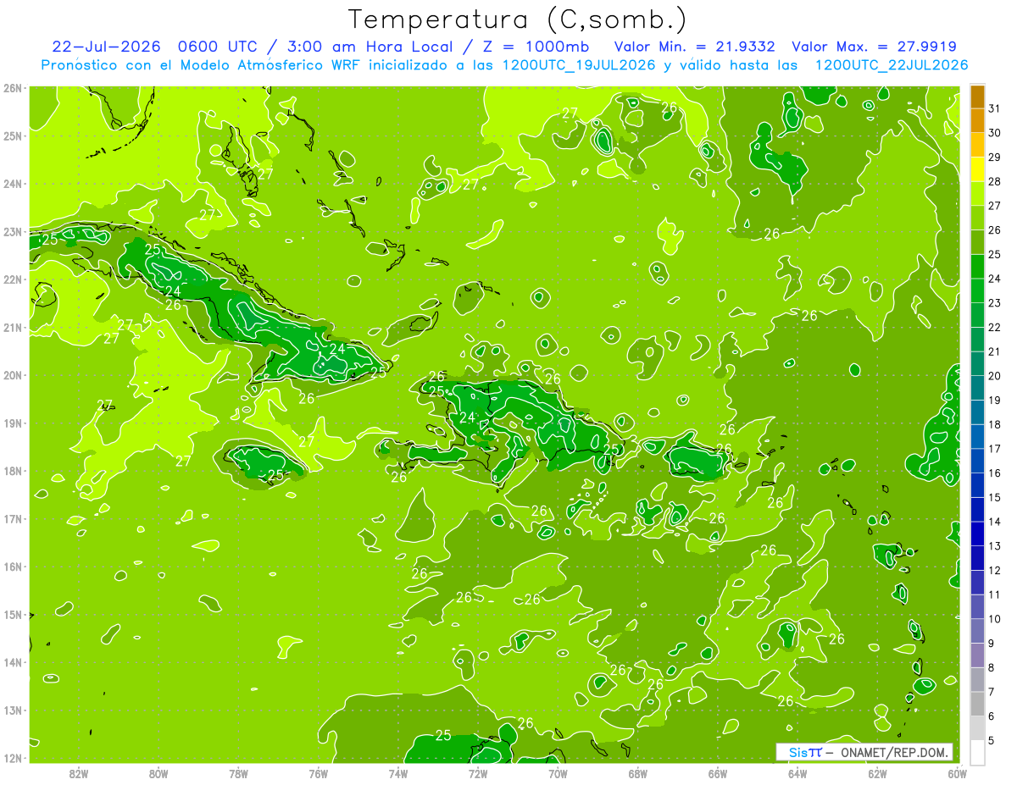Click the '26N' latitude axis label

click(13, 88)
